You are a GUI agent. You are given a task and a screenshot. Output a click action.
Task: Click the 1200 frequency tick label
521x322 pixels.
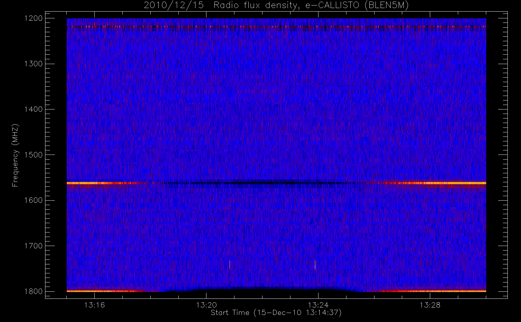pos(33,18)
